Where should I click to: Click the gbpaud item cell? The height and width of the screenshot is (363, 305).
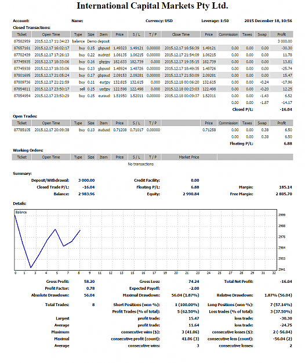pyautogui.click(x=104, y=76)
